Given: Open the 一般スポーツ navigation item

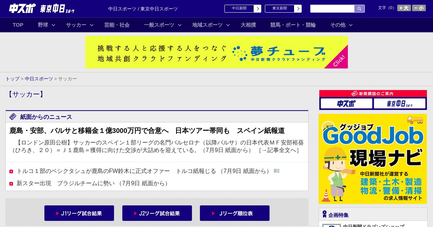Looking at the screenshot, I should click(159, 25).
